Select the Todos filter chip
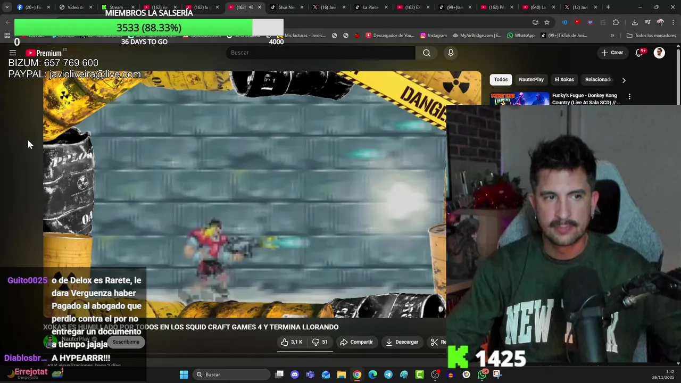 pyautogui.click(x=501, y=79)
